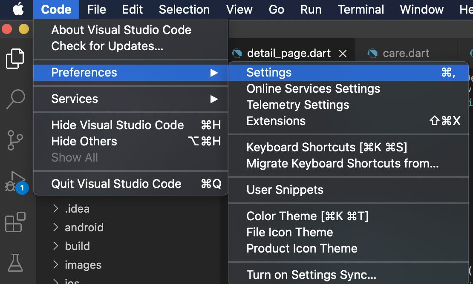The image size is (473, 284).
Task: Switch to the detail_page.dart tab
Action: tap(288, 53)
